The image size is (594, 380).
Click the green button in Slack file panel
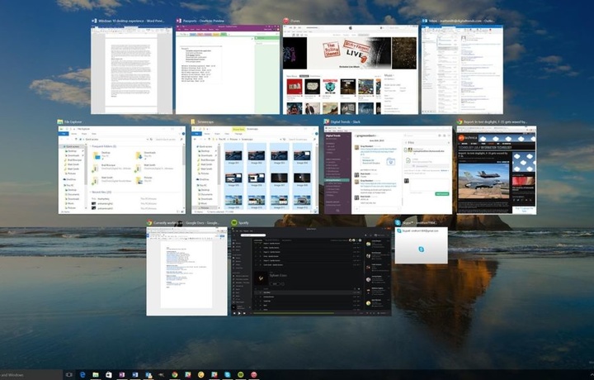(441, 194)
